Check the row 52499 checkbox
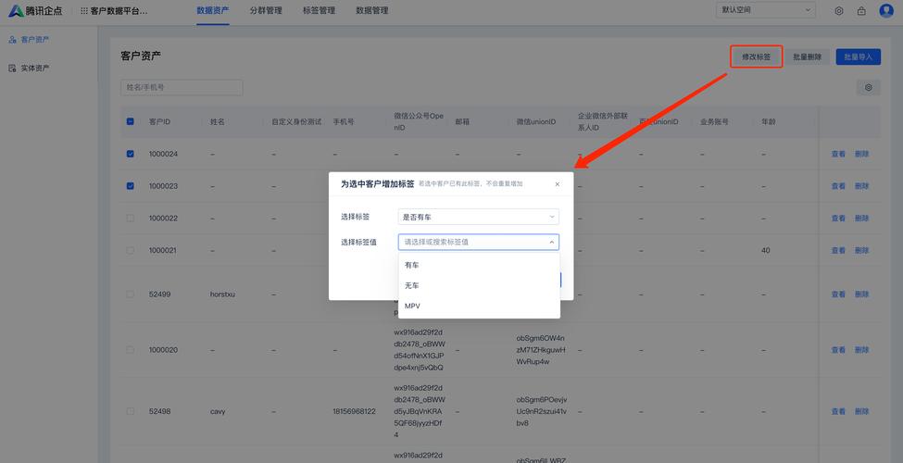This screenshot has height=463, width=903. click(x=131, y=294)
